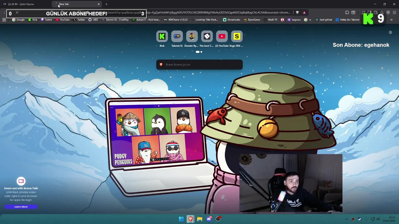Click the apps grid icon in bookmarks bar

tap(4, 20)
